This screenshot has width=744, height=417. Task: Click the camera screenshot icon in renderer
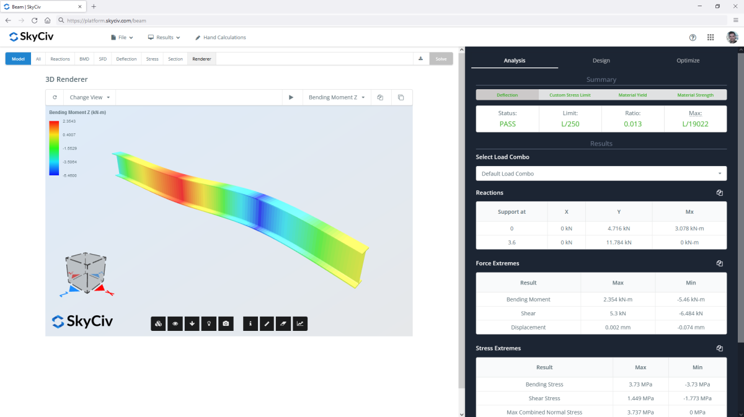(226, 323)
